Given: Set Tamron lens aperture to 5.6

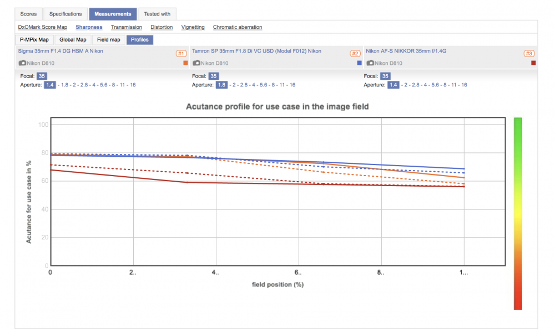Looking at the screenshot, I should click(x=263, y=85).
